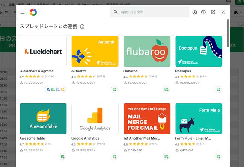The width and height of the screenshot is (244, 167).
Task: Click the Awesome Table title
Action: [x=32, y=138]
